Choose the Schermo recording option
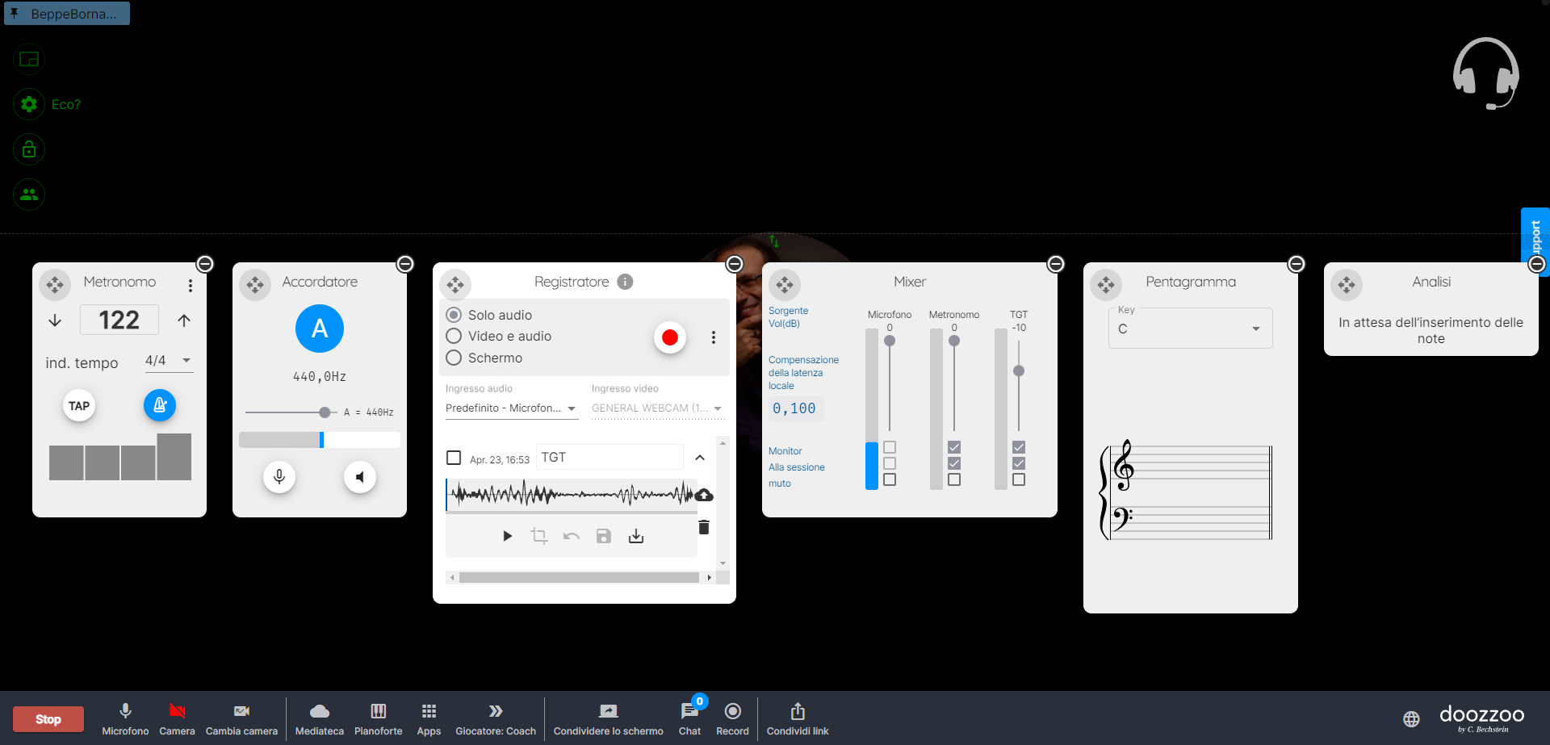The width and height of the screenshot is (1550, 745). click(x=454, y=358)
